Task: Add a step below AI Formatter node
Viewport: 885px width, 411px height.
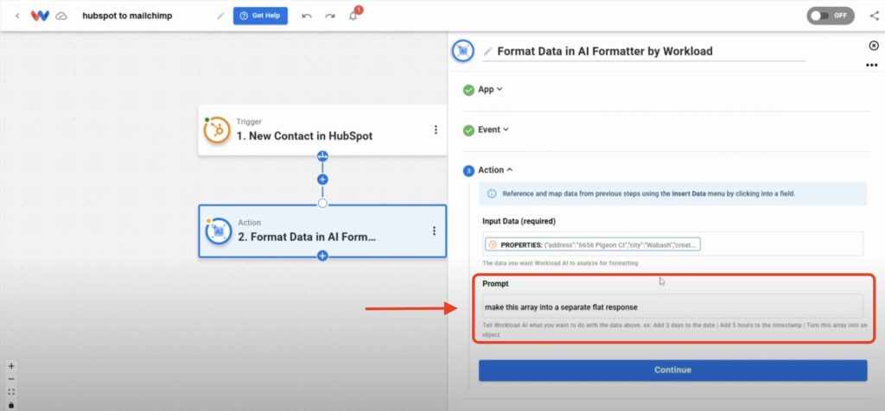Action: tap(322, 256)
